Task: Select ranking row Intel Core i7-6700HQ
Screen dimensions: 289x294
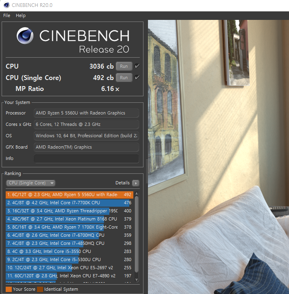Action: pos(70,235)
